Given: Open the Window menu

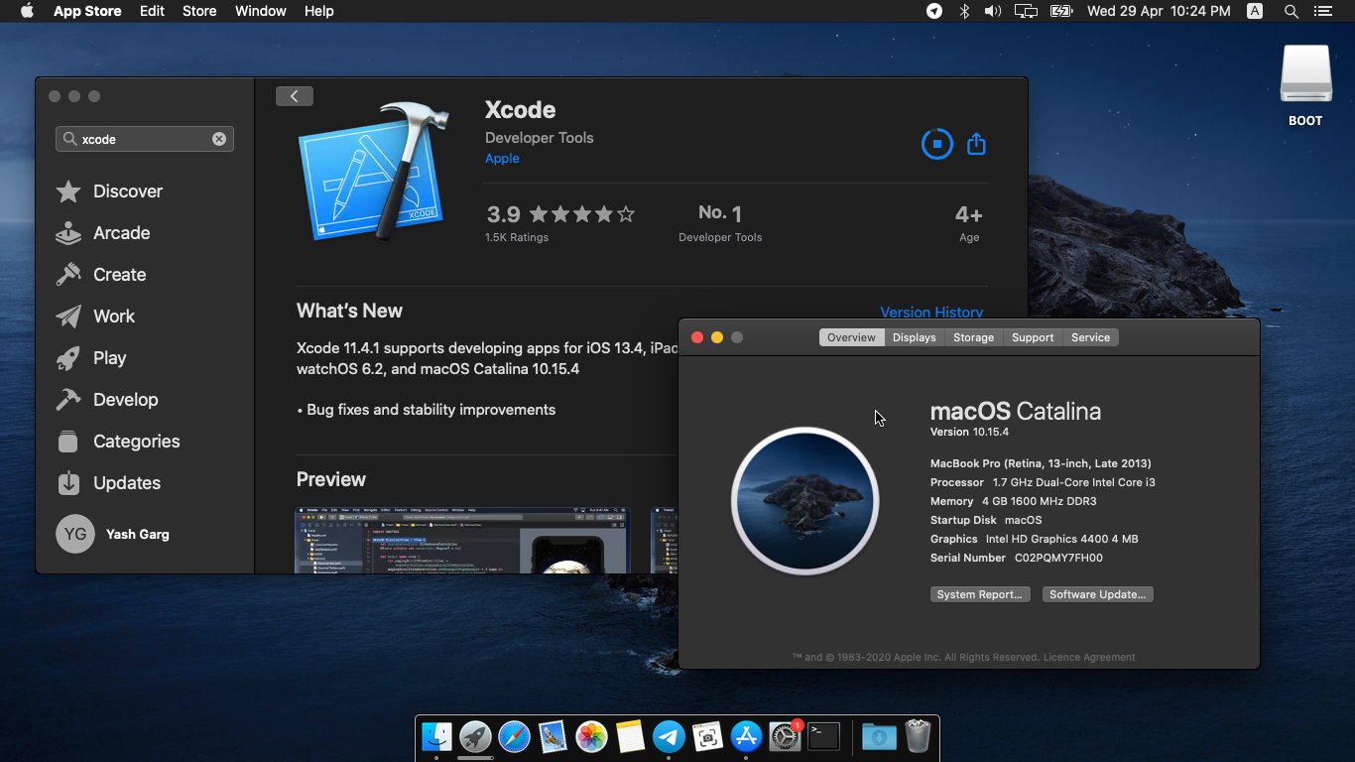Looking at the screenshot, I should (x=261, y=11).
